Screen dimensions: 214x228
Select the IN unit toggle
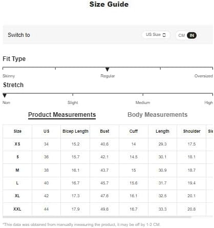point(191,35)
